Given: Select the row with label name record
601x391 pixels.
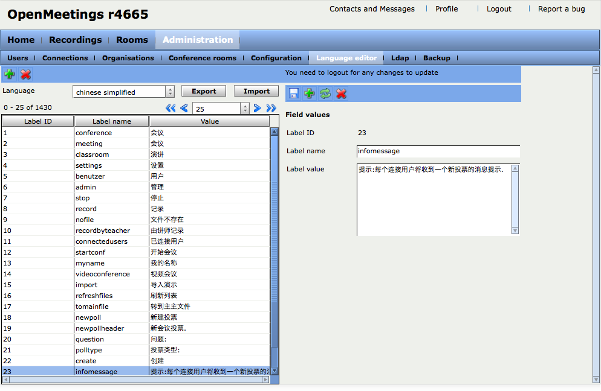Looking at the screenshot, I should coord(136,209).
